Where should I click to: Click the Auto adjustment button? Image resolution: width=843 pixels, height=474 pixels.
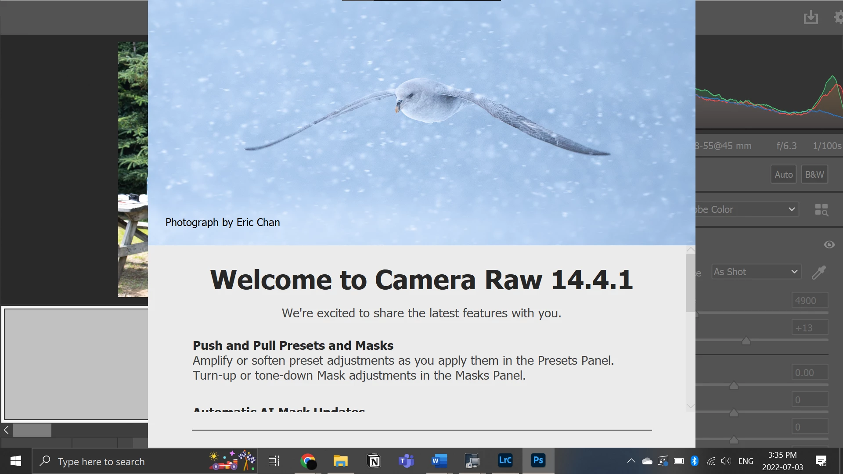tap(783, 175)
